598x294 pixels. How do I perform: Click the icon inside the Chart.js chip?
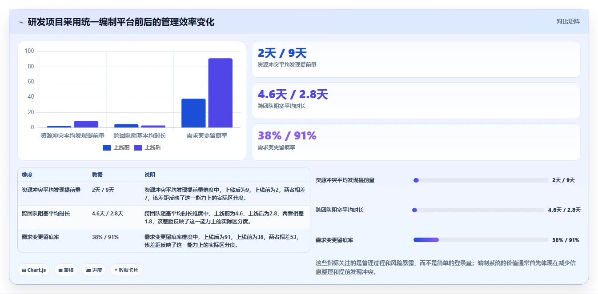pos(24,270)
